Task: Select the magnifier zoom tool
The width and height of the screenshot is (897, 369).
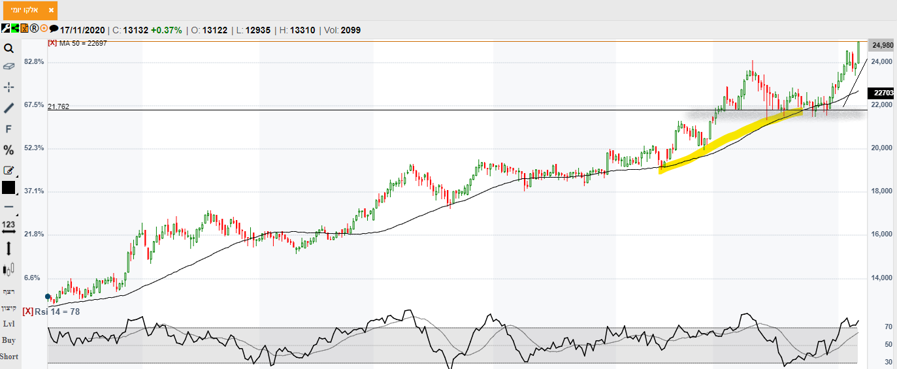Action: coord(8,48)
